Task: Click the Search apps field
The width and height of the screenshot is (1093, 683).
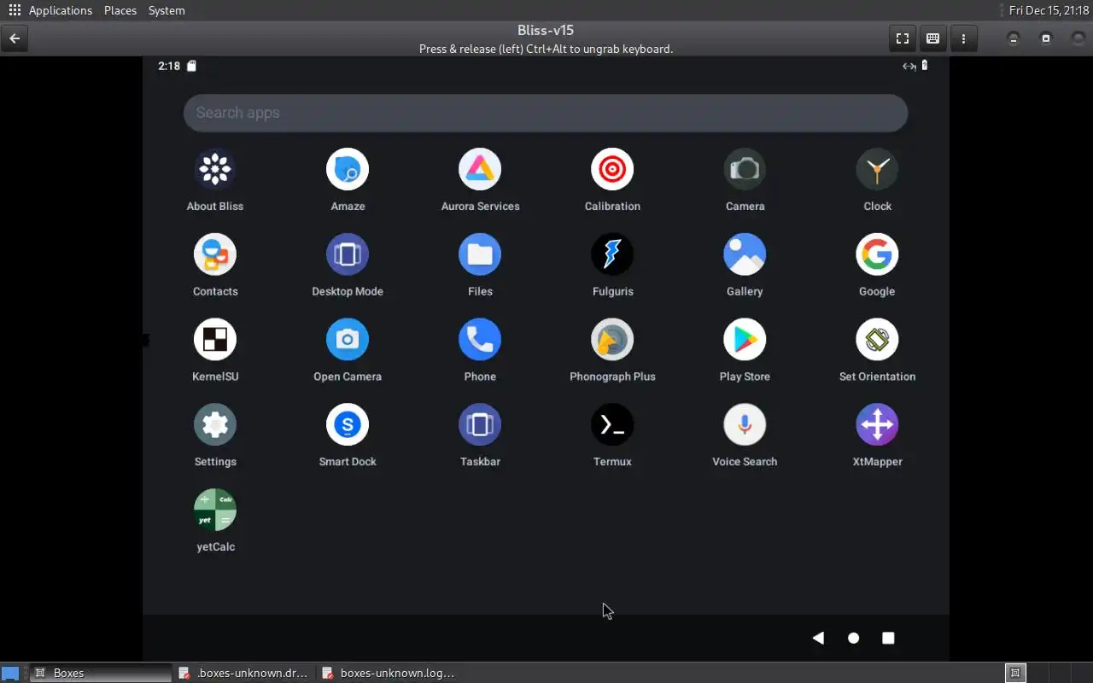Action: point(545,113)
